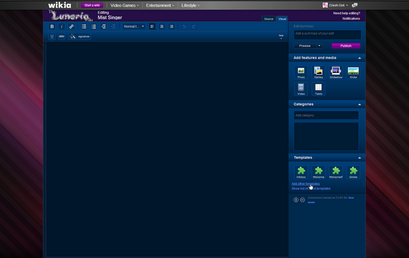This screenshot has width=409, height=258.
Task: Focus the edit summary field
Action: [x=327, y=35]
